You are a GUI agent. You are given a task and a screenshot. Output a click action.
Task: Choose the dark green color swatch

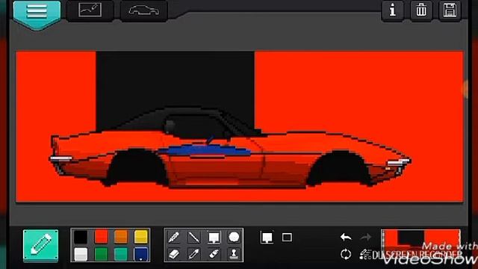(101, 254)
